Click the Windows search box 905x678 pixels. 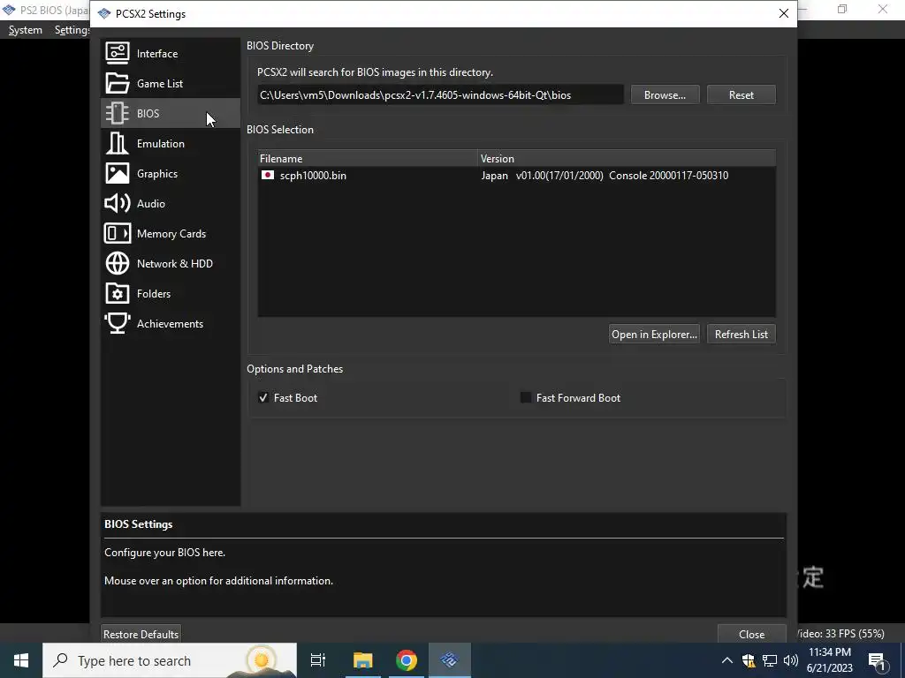(170, 660)
